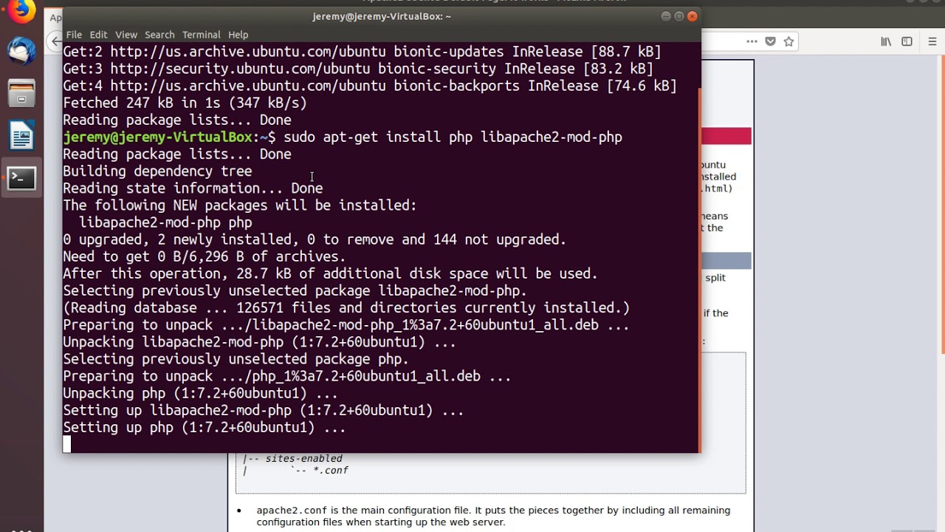Click "Fetched 247 kB in 1s (347 kB/s)"
This screenshot has width=945, height=532.
point(185,103)
